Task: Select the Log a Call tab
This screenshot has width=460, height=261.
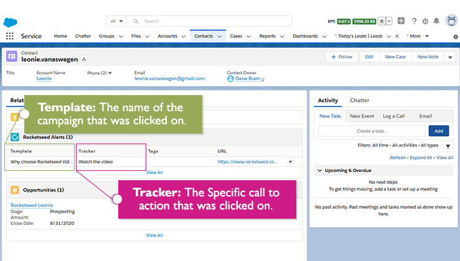Action: (393, 116)
